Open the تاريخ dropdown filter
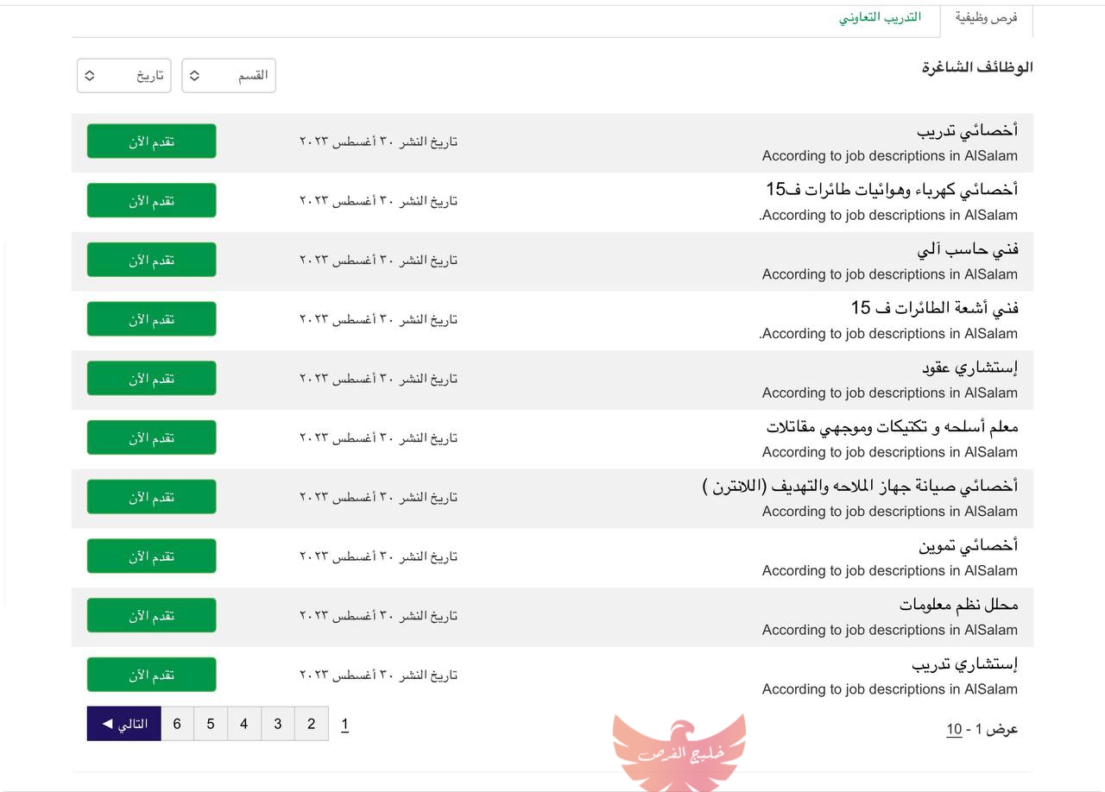Viewport: 1105px width, 792px height. pyautogui.click(x=124, y=76)
